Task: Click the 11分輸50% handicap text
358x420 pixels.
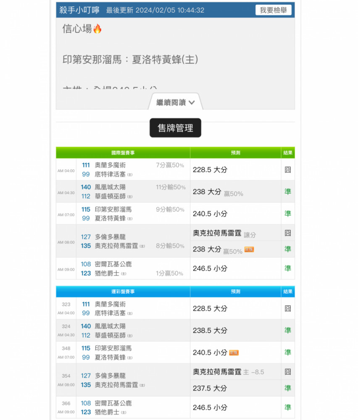Action: pyautogui.click(x=171, y=187)
